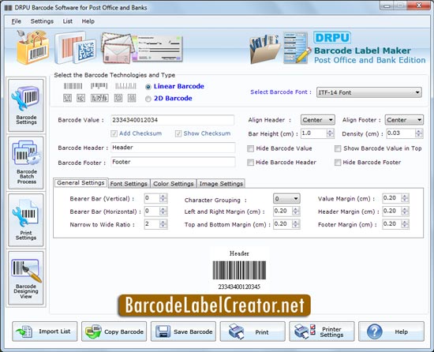Select first linear barcode sample icon
The width and height of the screenshot is (434, 352).
[x=73, y=86]
